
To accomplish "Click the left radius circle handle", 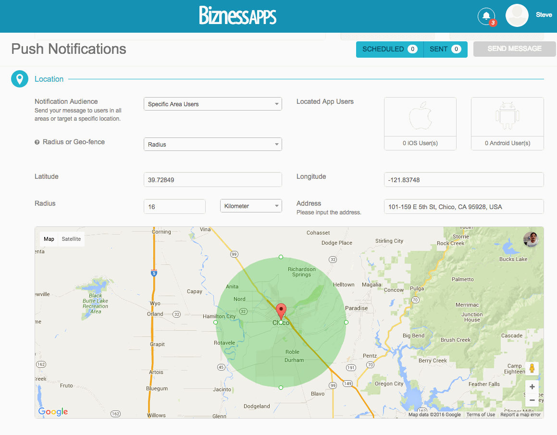I will pyautogui.click(x=215, y=323).
